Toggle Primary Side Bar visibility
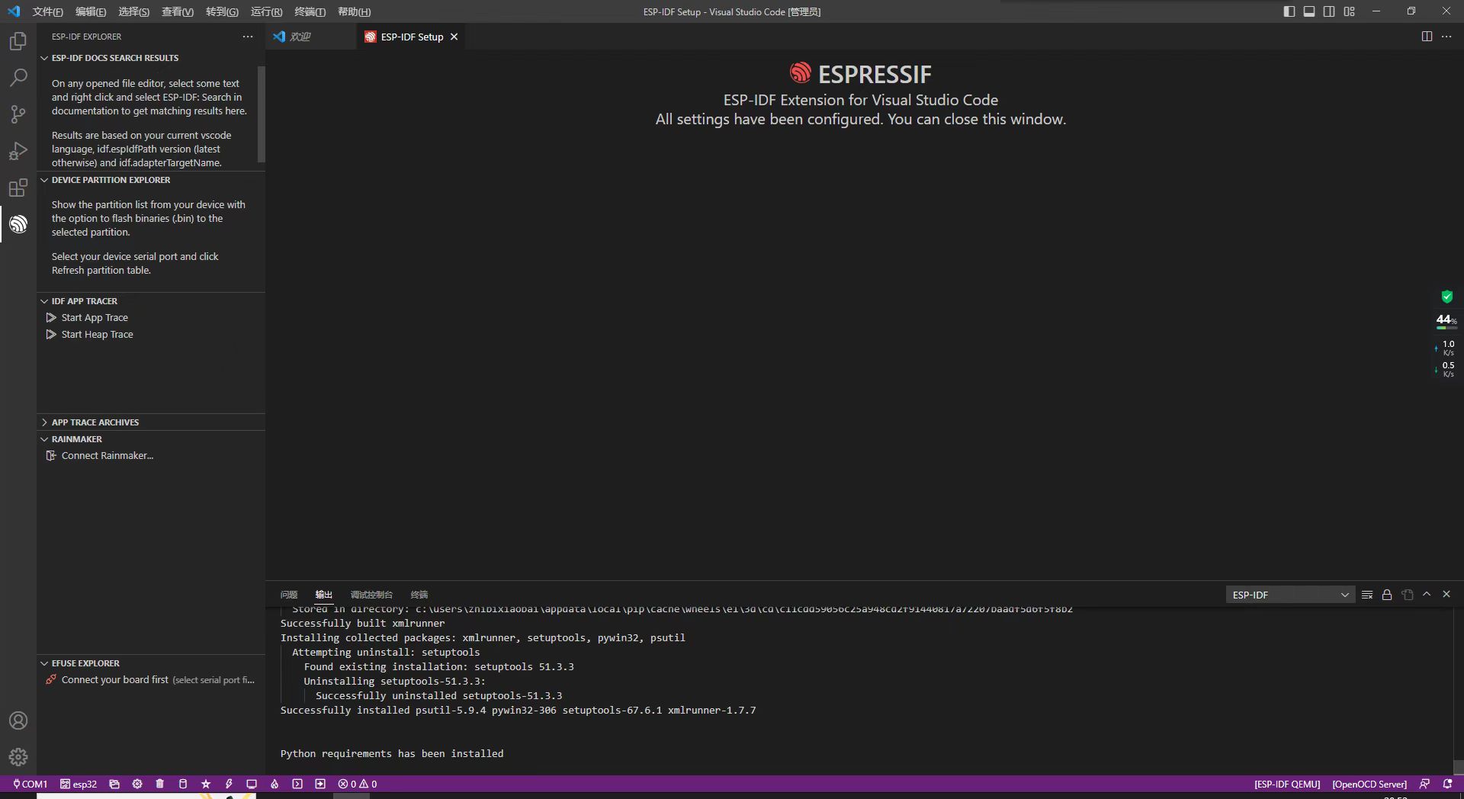The width and height of the screenshot is (1464, 799). pos(1289,11)
